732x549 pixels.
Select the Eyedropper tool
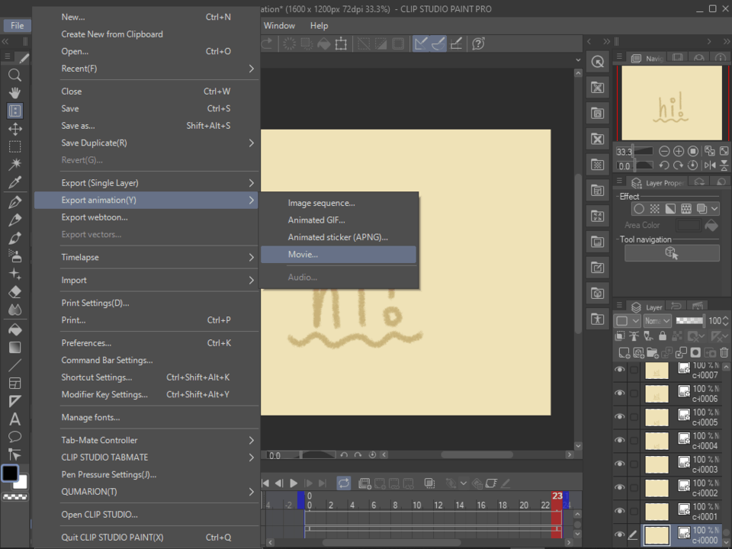tap(14, 181)
